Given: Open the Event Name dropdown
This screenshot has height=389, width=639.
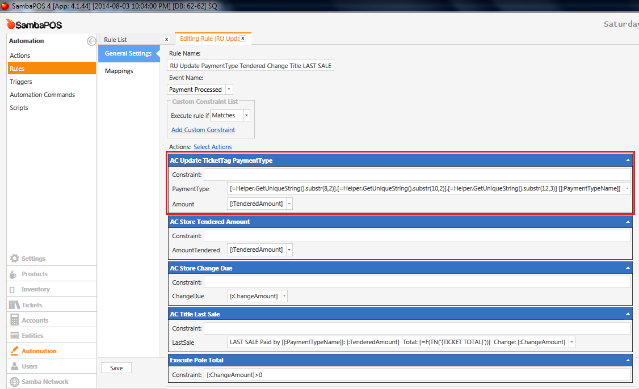Looking at the screenshot, I should click(x=229, y=90).
